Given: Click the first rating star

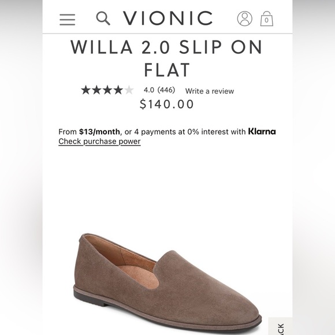Looking at the screenshot, I should tap(86, 90).
